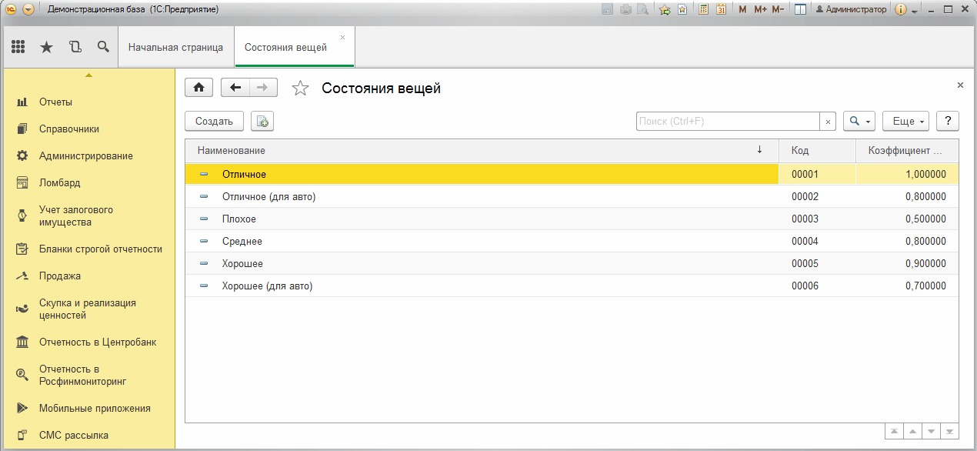The height and width of the screenshot is (451, 977).
Task: Open Favorites star in the tools panel
Action: pos(46,47)
